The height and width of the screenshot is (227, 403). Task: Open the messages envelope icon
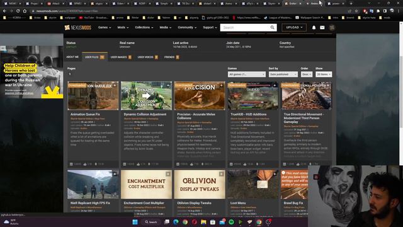click(322, 28)
